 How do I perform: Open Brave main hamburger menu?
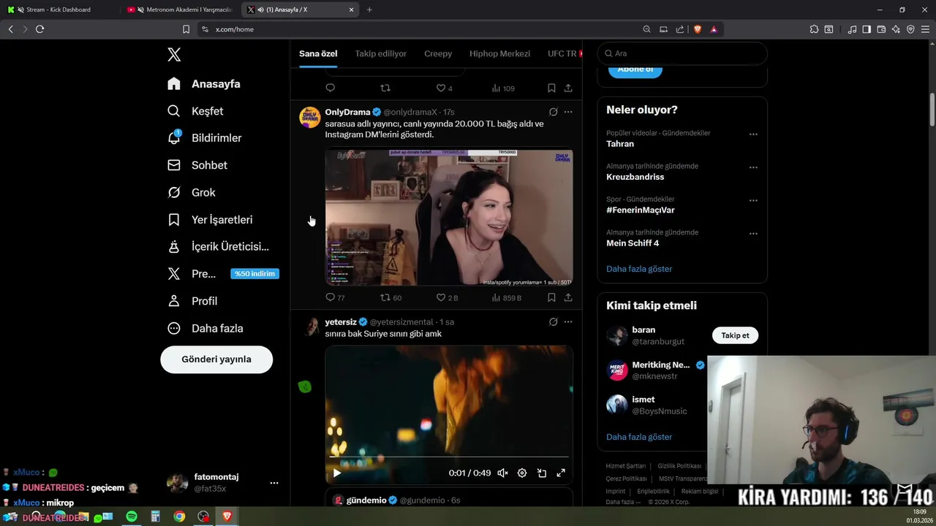(924, 29)
